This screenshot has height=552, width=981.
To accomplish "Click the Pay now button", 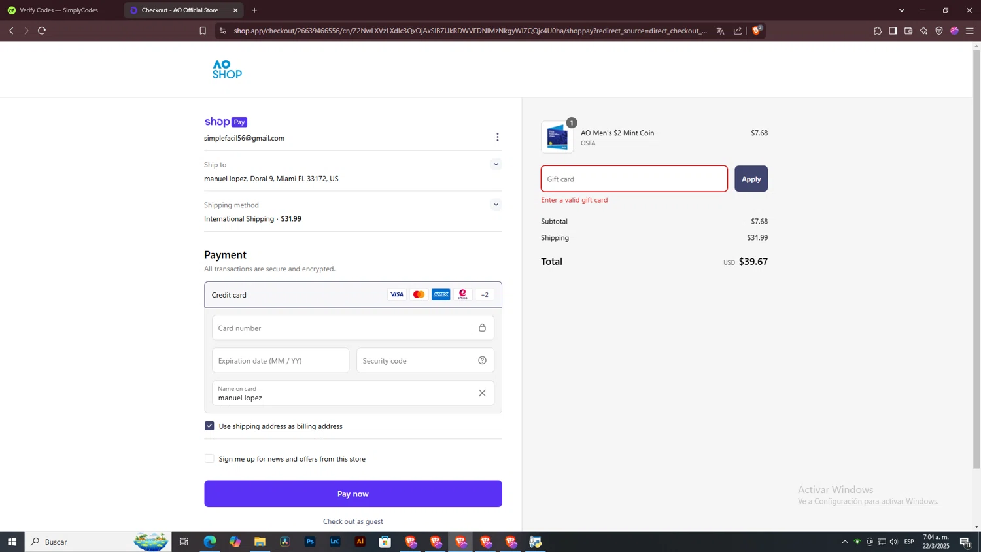I will 353,494.
